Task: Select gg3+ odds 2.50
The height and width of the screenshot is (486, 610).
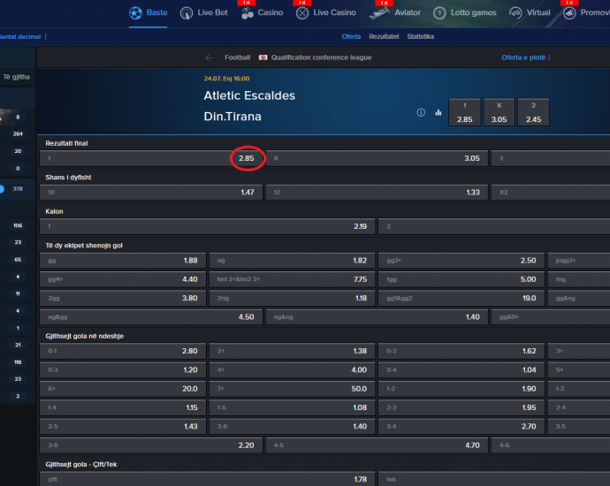Action: point(461,261)
